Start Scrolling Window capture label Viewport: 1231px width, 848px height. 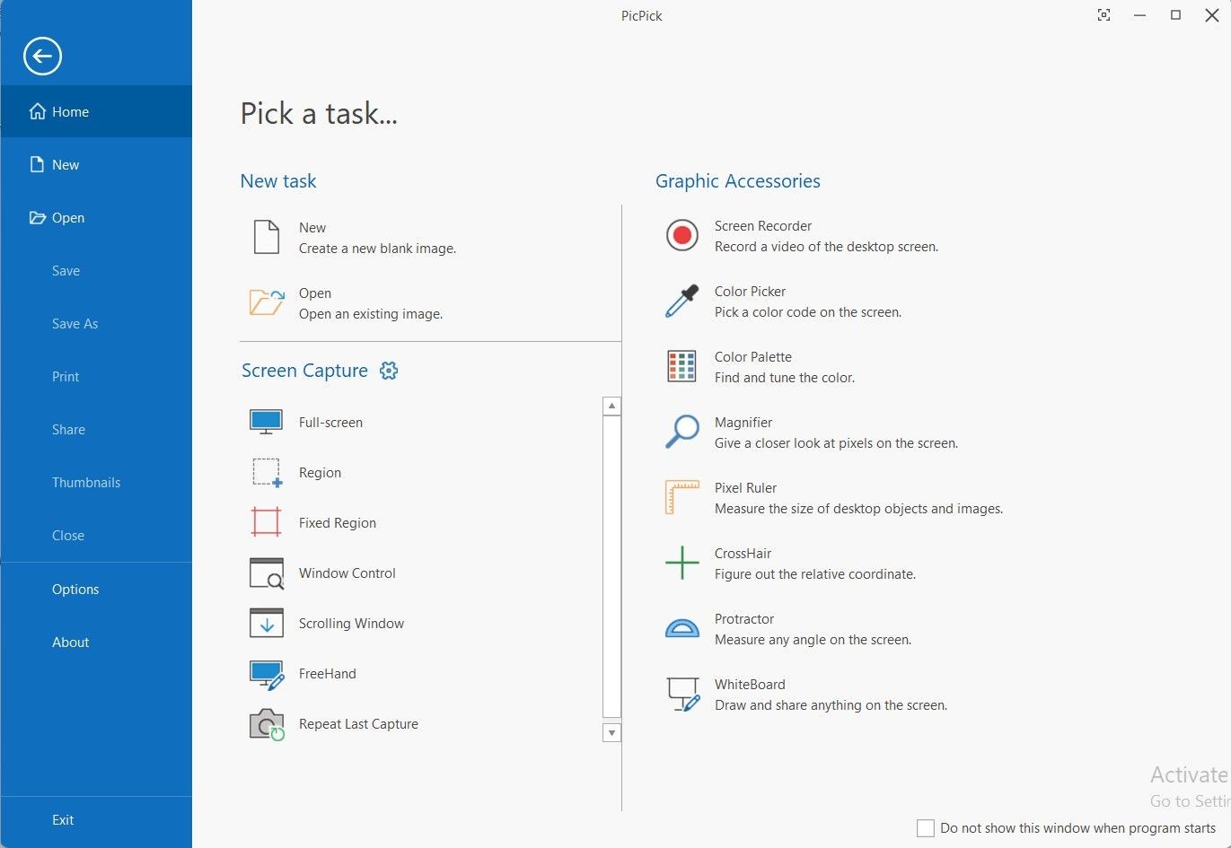(351, 623)
